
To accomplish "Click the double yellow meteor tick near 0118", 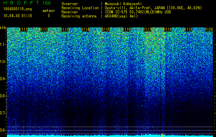I will 162,135.
